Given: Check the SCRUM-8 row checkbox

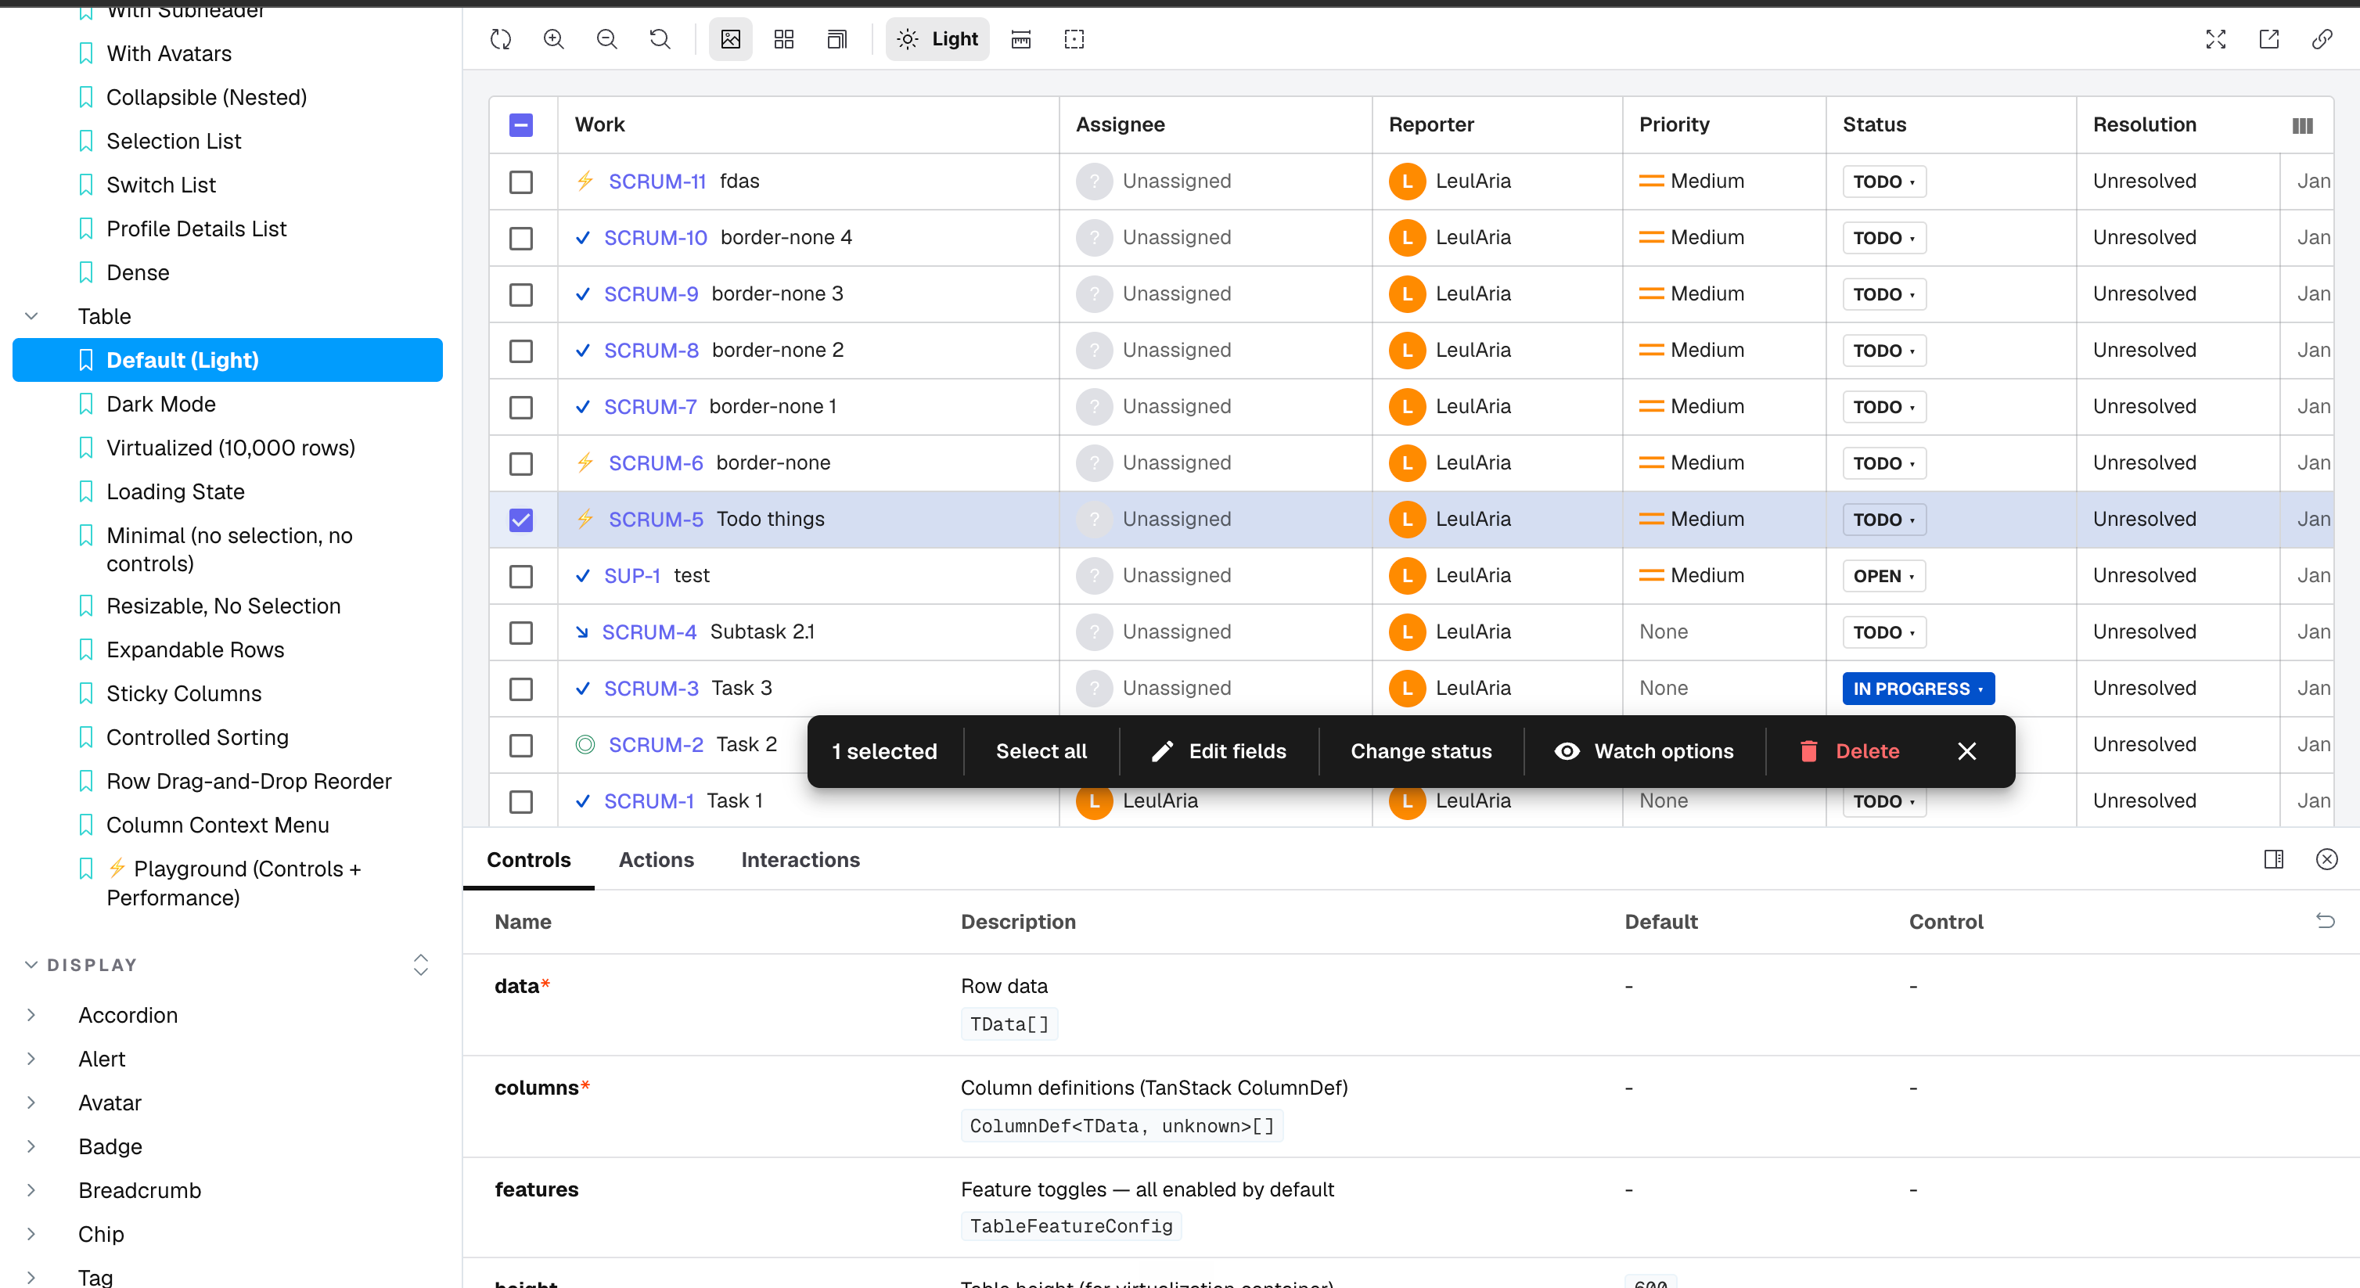Looking at the screenshot, I should 520,351.
